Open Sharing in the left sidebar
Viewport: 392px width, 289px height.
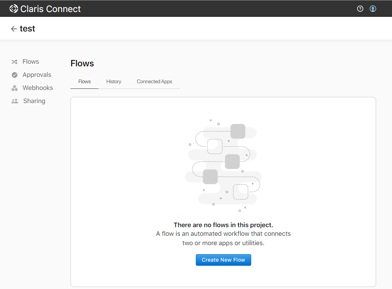(x=34, y=101)
